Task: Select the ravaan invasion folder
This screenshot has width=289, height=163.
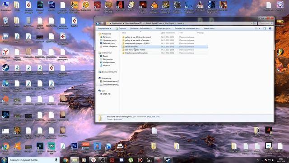Action: (x=131, y=47)
